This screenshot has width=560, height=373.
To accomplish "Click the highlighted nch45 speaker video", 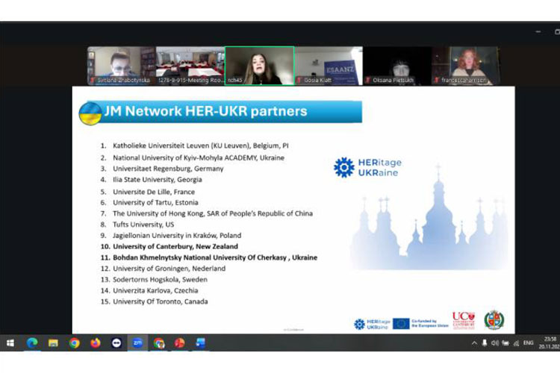I will [x=259, y=66].
